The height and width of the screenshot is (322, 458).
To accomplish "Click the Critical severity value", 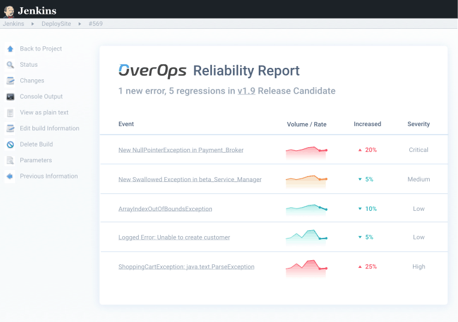I will (x=418, y=150).
